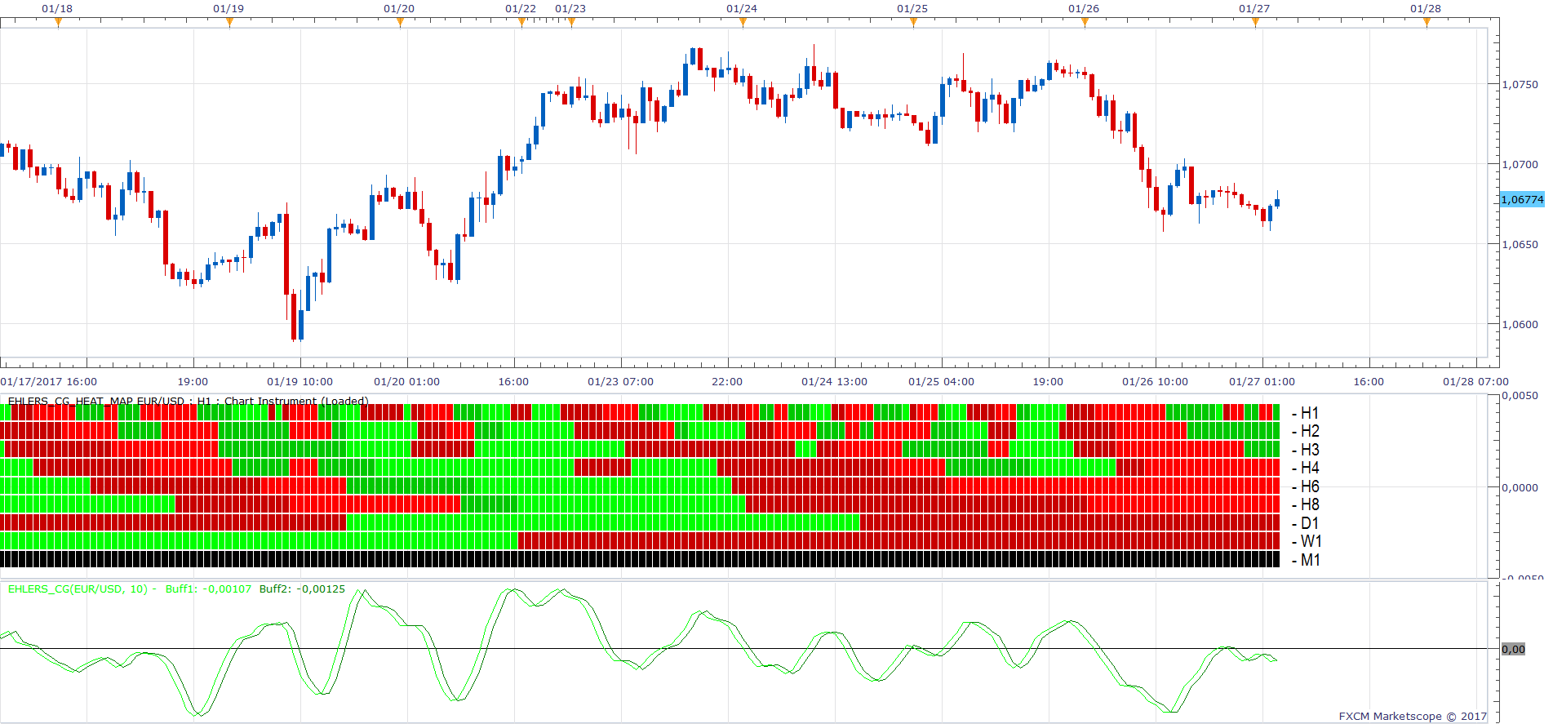Click the 01/25 04:00 time label
Viewport: 1553px width, 724px height.
point(941,381)
